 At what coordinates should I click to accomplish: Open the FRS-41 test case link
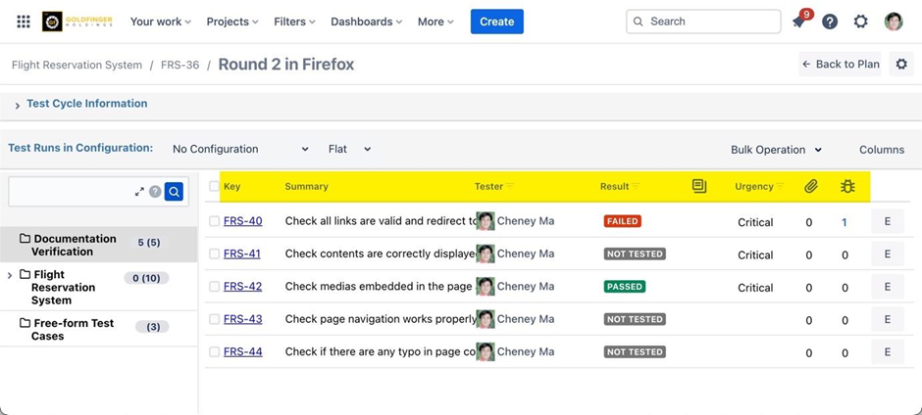242,254
